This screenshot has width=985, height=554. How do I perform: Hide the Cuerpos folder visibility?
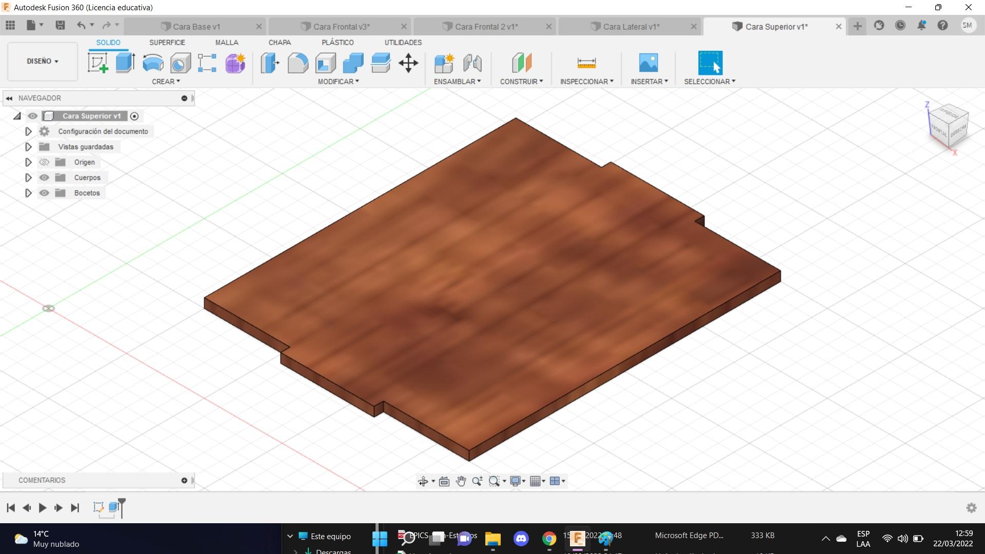click(x=45, y=177)
